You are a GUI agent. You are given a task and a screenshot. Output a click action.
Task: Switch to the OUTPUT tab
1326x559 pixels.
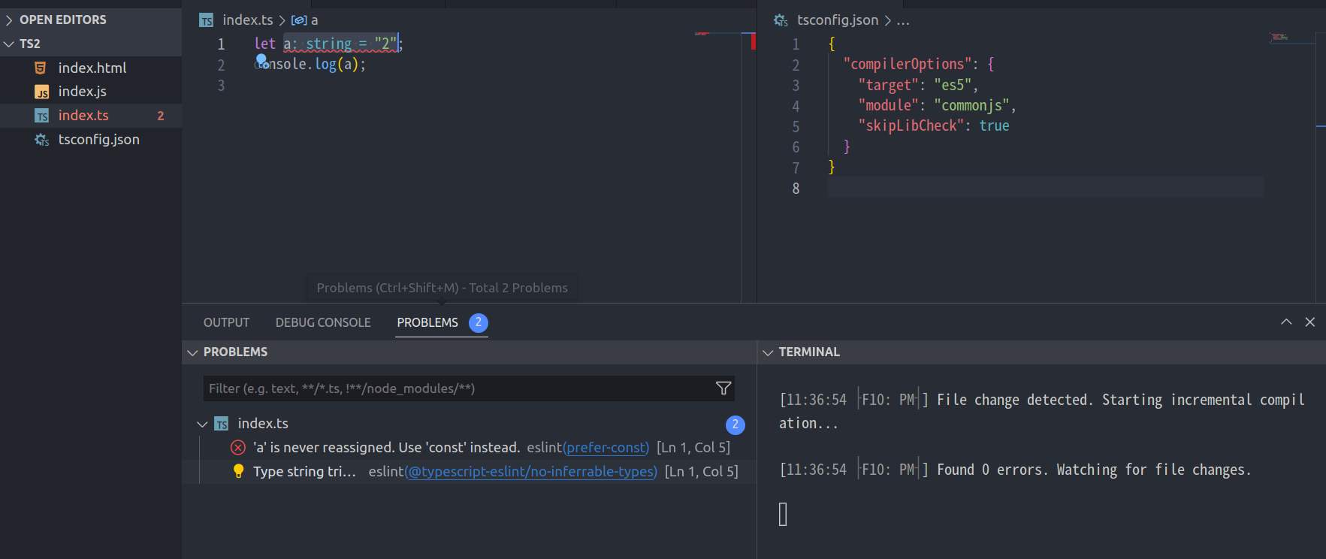click(226, 322)
